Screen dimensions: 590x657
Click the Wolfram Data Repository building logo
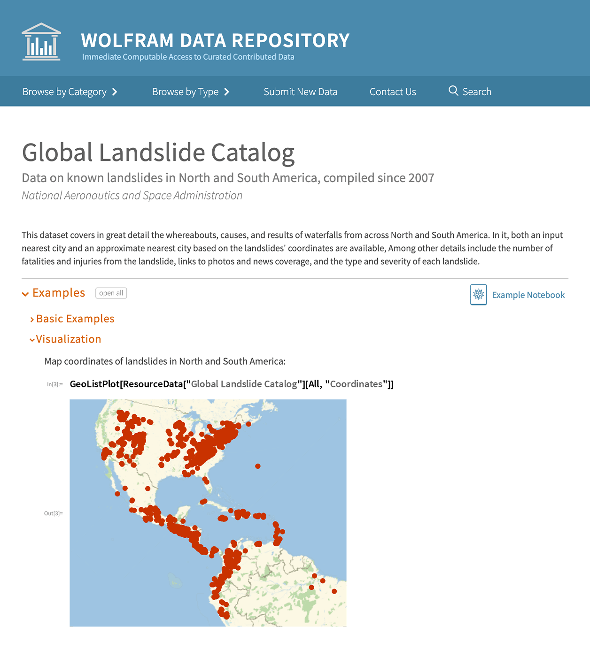pos(41,42)
